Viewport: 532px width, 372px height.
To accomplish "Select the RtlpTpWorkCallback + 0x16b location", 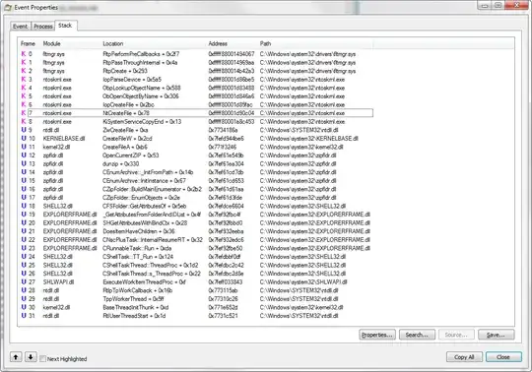I will coord(137,290).
